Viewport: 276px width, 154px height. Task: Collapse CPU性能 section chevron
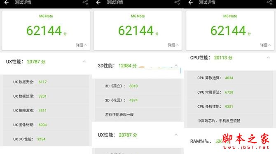[x=268, y=58]
